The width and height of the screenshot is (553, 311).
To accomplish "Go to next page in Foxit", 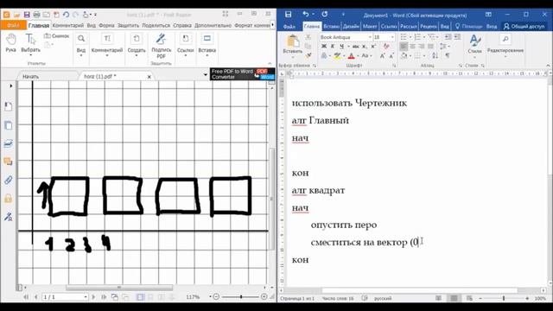I will pos(93,297).
